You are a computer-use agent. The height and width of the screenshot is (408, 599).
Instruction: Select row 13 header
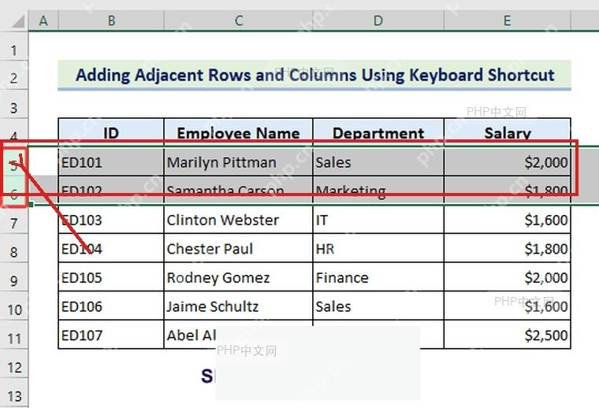(x=13, y=393)
